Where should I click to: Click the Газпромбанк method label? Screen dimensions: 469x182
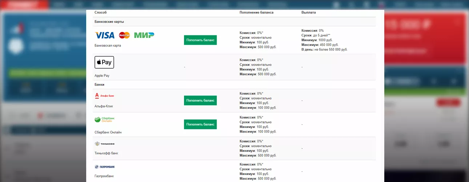(104, 176)
